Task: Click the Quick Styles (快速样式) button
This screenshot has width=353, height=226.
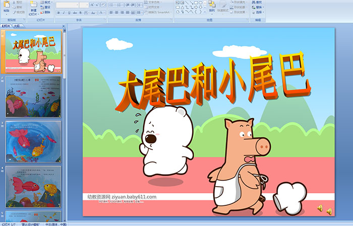Action: pyautogui.click(x=223, y=7)
